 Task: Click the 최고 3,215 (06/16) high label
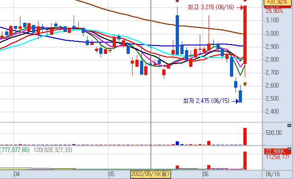click(x=211, y=7)
